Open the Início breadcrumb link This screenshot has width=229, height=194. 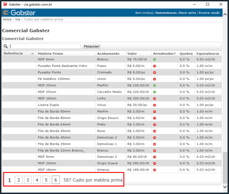pyautogui.click(x=7, y=19)
